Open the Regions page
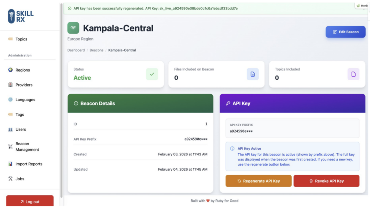Image resolution: width=370 pixels, height=210 pixels. [23, 70]
